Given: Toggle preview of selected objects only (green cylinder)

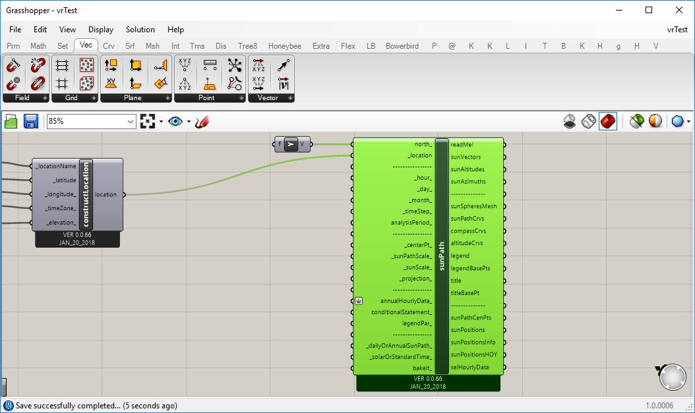Looking at the screenshot, I should 636,121.
